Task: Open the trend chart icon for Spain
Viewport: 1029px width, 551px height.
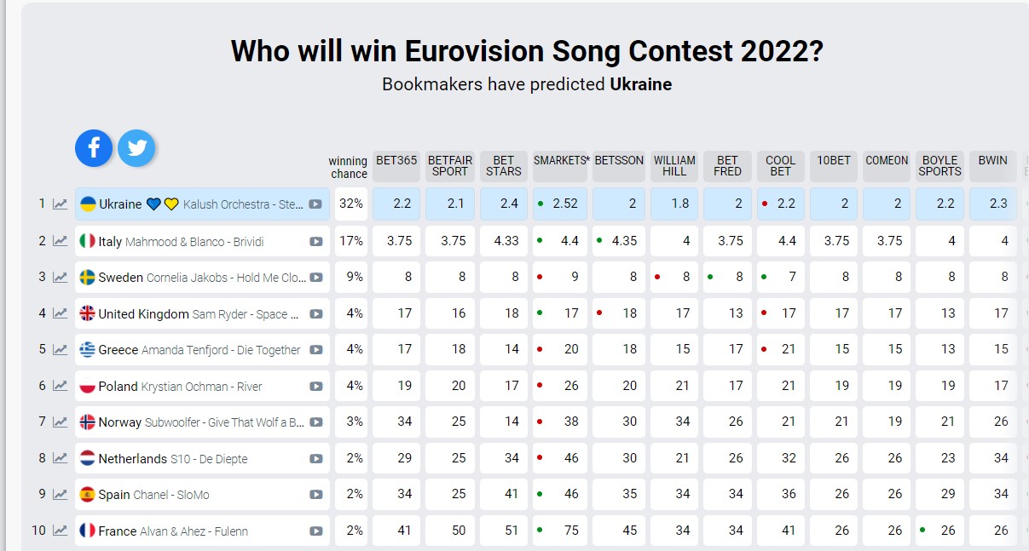Action: [60, 495]
